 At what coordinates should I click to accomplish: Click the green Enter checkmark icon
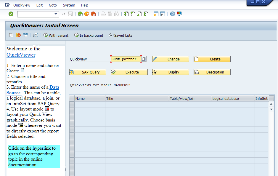coord(11,14)
